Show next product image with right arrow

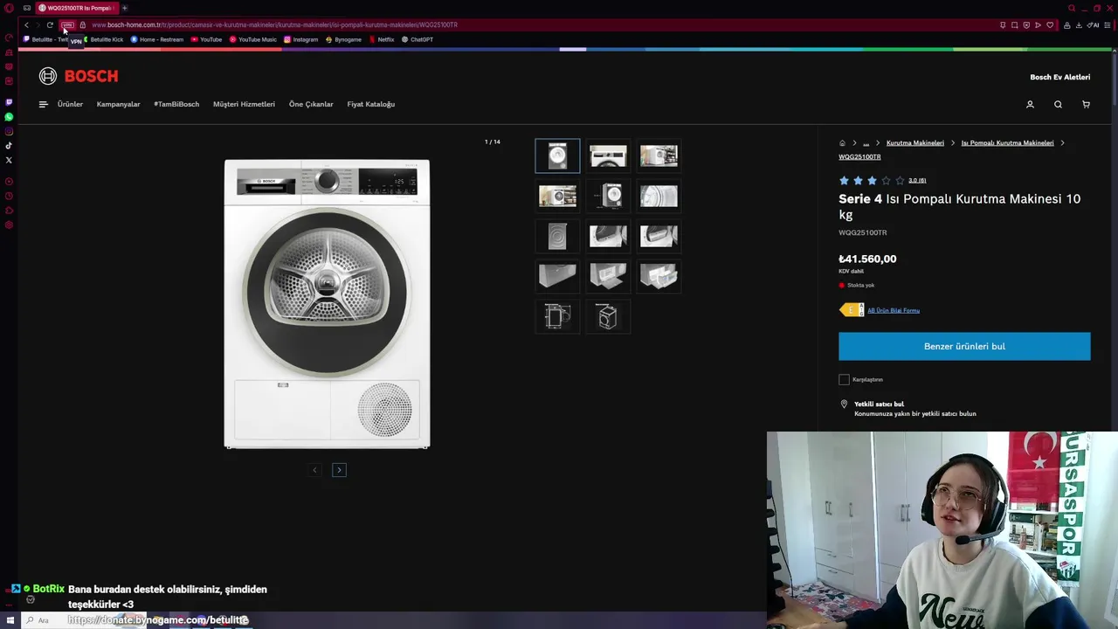339,470
